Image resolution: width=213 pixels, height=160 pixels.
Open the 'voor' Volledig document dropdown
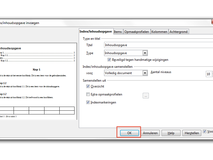pyautogui.click(x=145, y=73)
